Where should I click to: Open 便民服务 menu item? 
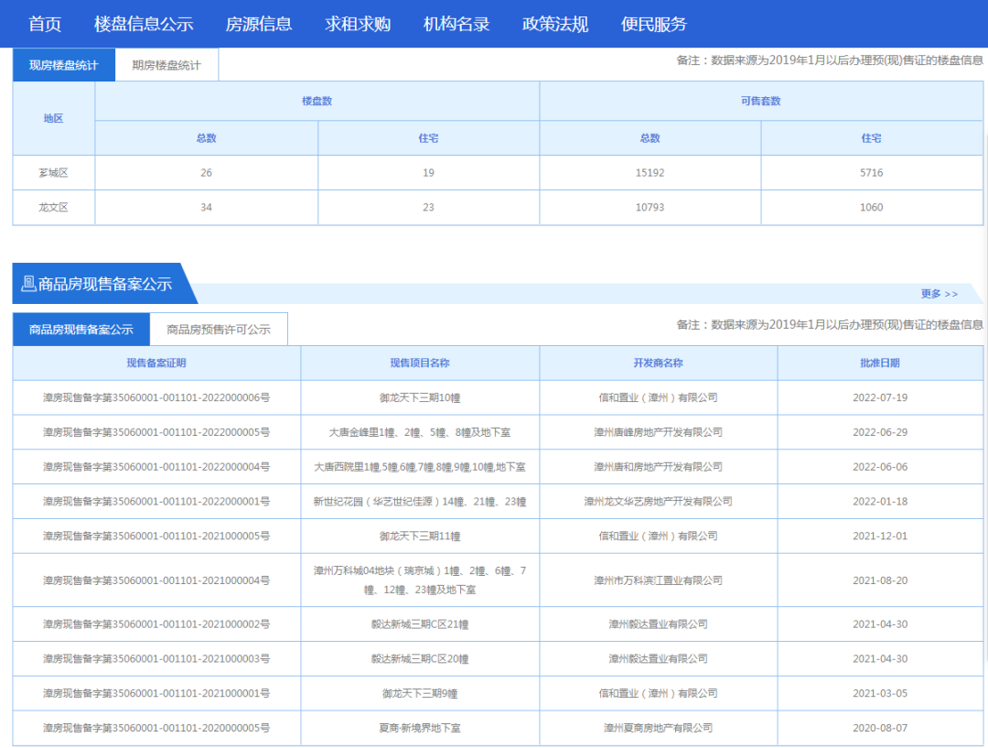click(653, 24)
